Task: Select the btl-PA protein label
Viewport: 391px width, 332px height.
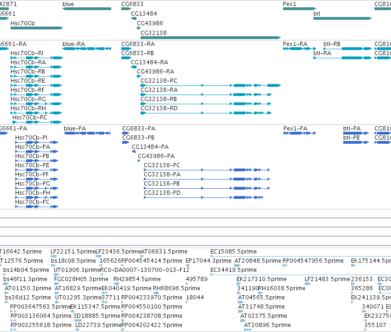Action: pos(352,129)
